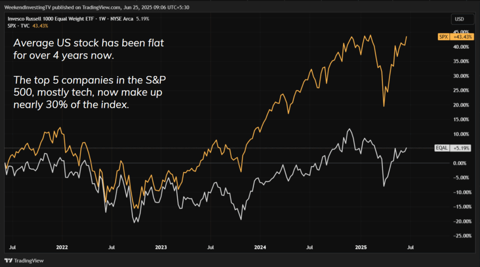Image resolution: width=480 pixels, height=267 pixels.
Task: Click the 20.00% price axis label
Action: click(x=461, y=105)
